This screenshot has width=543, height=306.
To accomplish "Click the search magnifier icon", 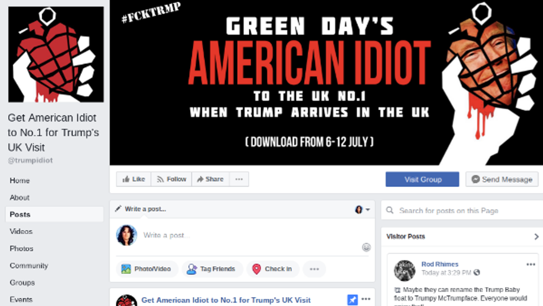I will (x=390, y=210).
